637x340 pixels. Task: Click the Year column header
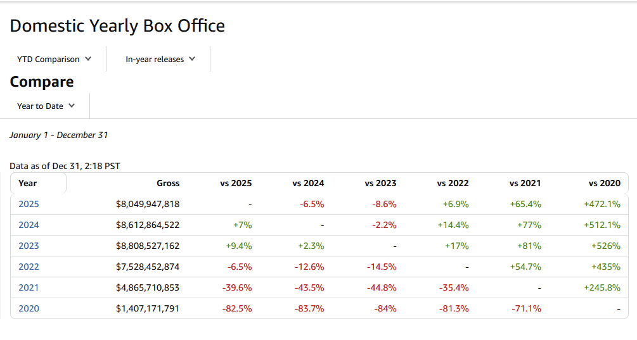(x=28, y=183)
